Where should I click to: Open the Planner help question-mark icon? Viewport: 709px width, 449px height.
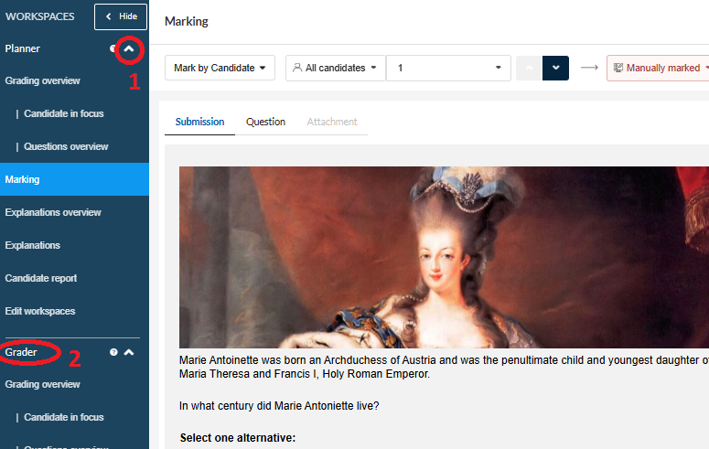(x=113, y=48)
